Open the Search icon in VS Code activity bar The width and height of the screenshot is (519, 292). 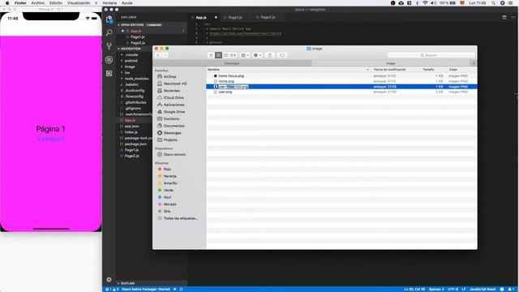(109, 32)
